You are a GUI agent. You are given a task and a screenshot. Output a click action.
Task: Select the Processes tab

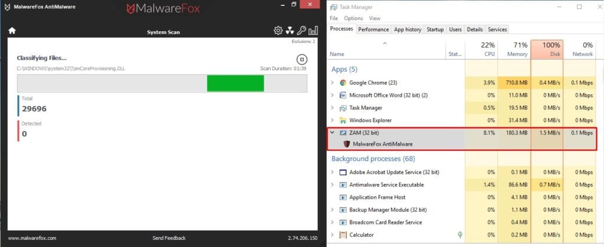click(342, 29)
